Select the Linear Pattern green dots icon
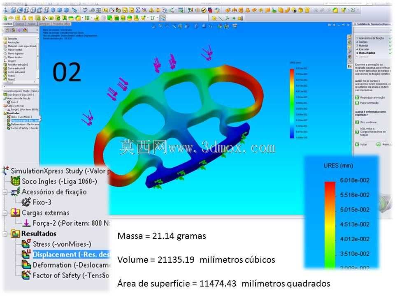395x296 pixels. pos(87,18)
